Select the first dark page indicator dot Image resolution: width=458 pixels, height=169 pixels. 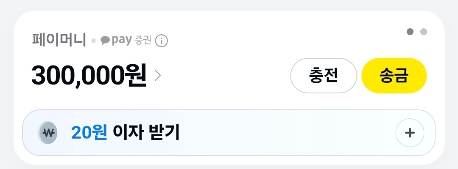coord(410,32)
